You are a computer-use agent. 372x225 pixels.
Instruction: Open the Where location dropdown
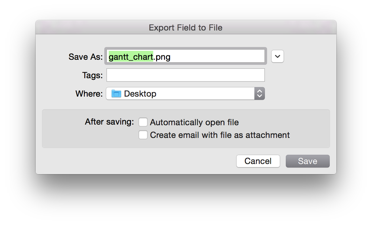(185, 93)
